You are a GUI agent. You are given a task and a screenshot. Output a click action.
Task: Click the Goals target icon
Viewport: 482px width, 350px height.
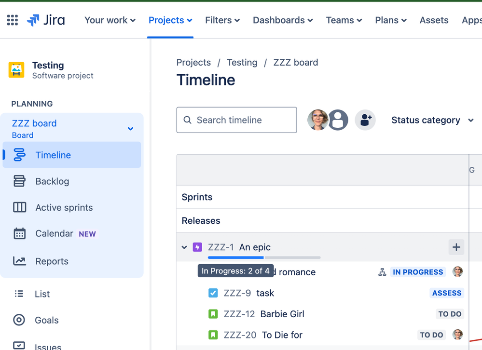[x=19, y=320]
